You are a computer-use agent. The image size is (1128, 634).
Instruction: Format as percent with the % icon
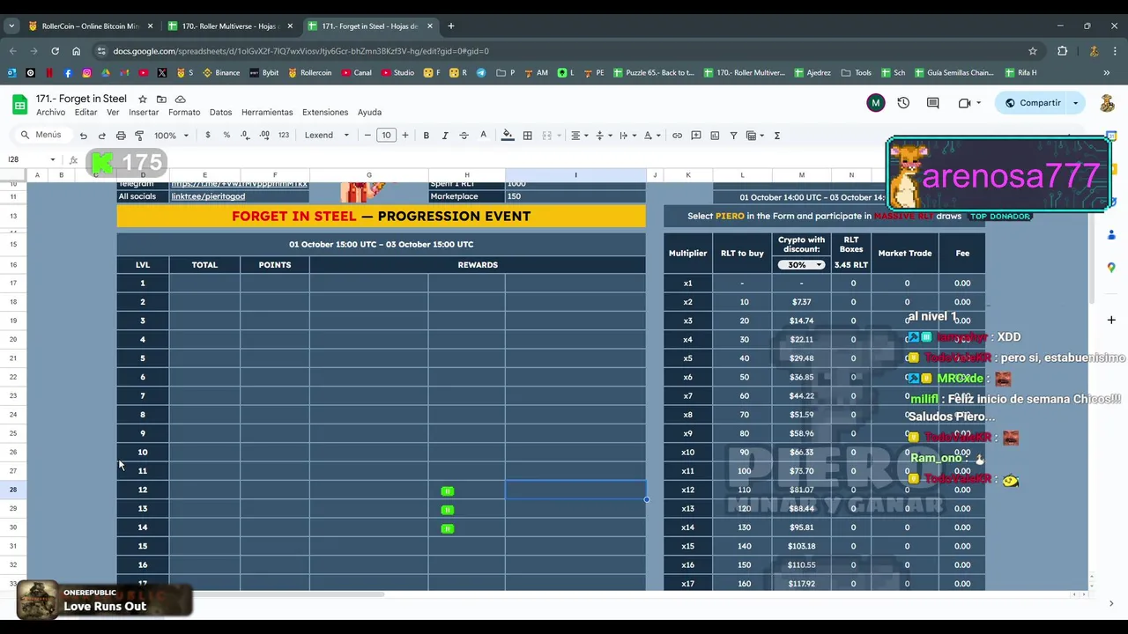[226, 136]
